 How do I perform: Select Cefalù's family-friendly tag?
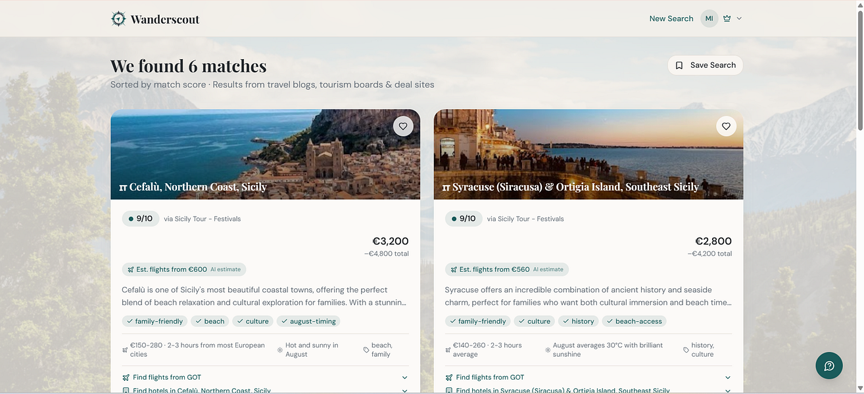click(x=155, y=321)
